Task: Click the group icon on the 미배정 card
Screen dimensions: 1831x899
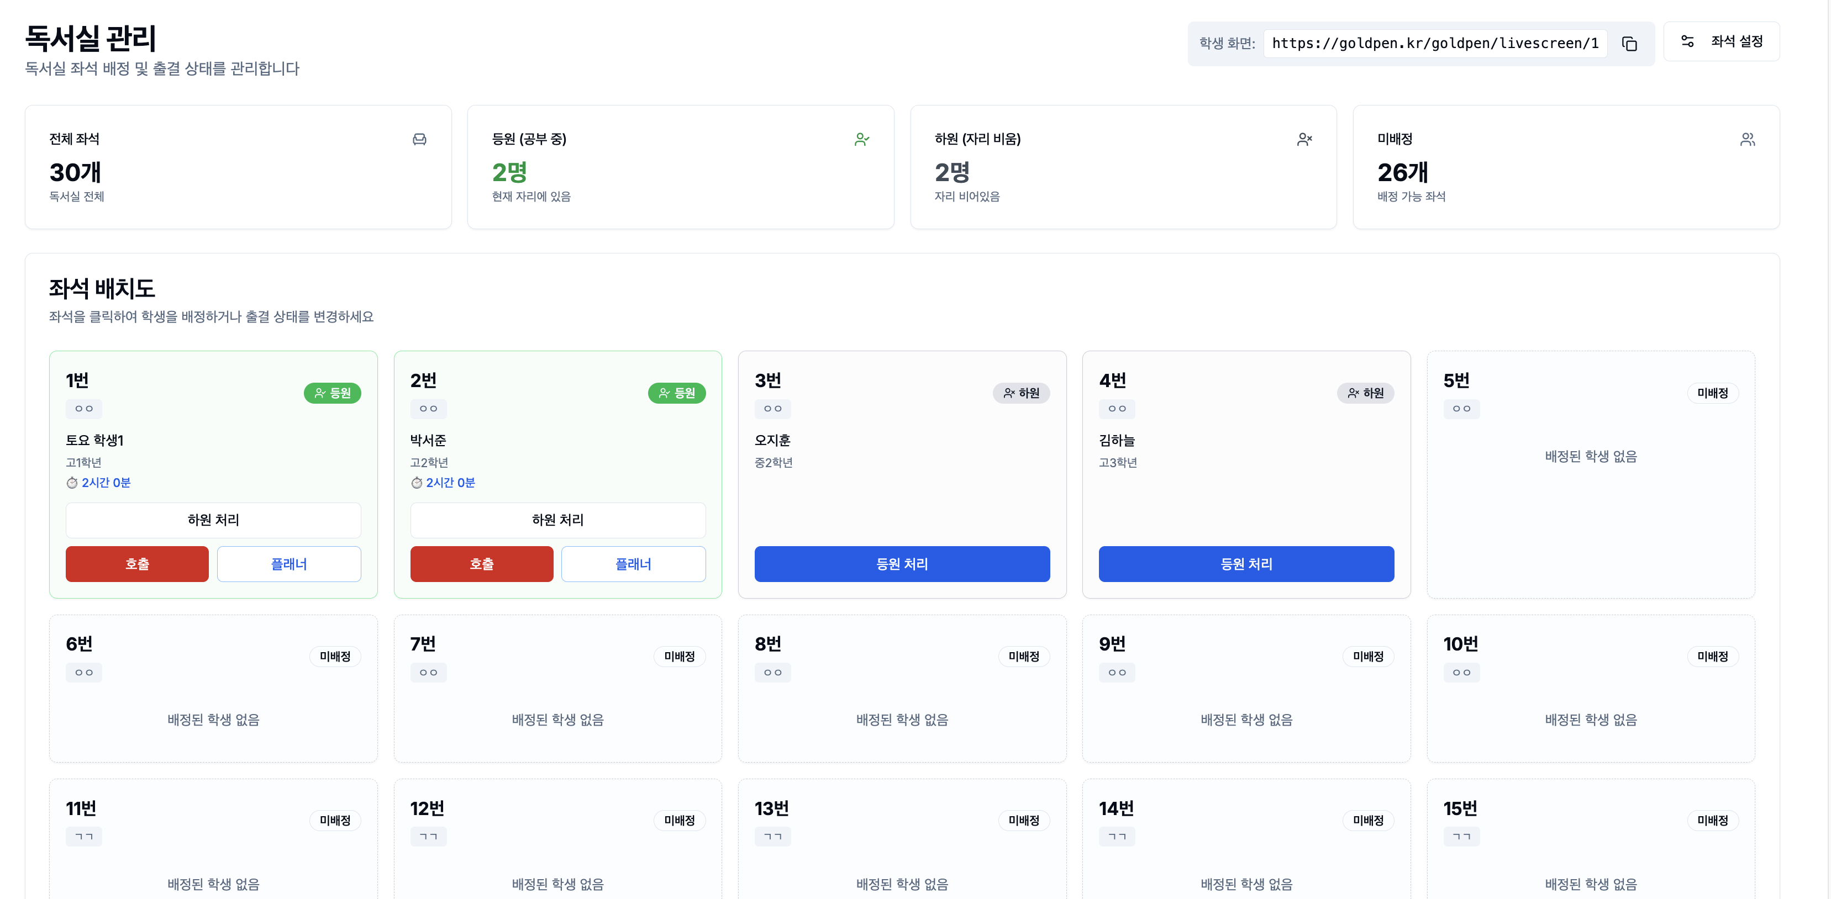Action: pos(1748,139)
